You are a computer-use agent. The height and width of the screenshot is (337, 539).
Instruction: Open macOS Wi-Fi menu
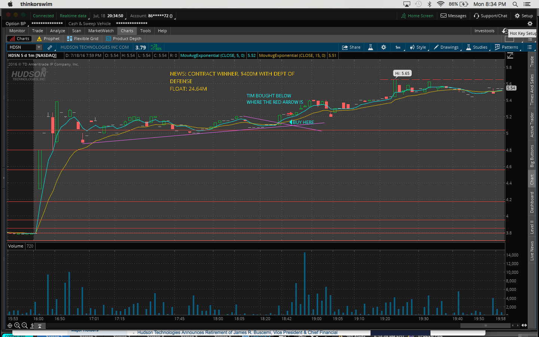[x=441, y=4]
